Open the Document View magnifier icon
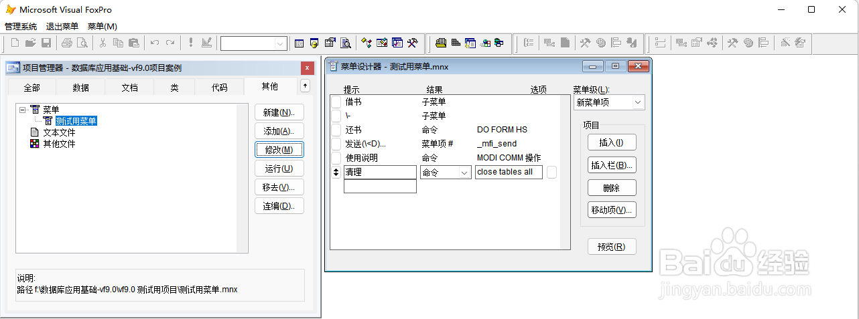 pyautogui.click(x=346, y=43)
